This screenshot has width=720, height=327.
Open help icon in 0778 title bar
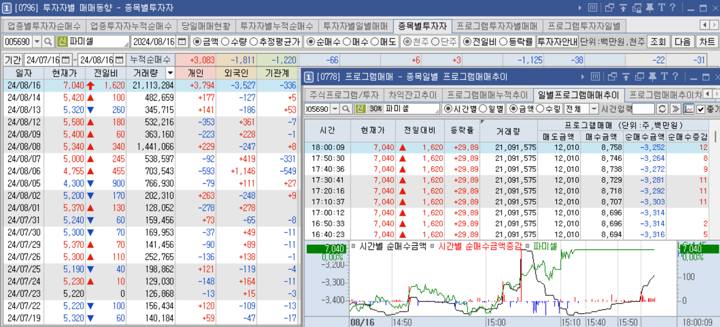[676, 77]
